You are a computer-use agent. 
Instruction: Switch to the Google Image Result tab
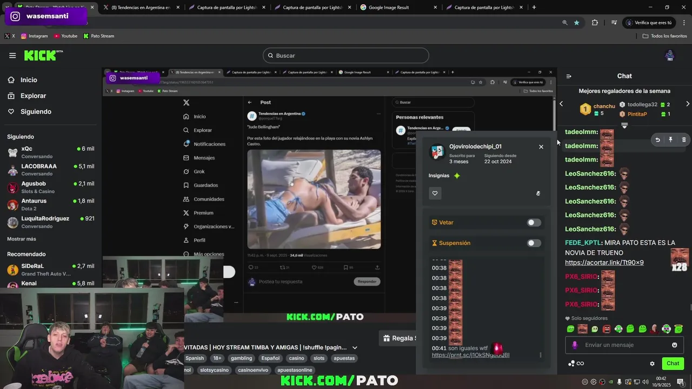(398, 8)
